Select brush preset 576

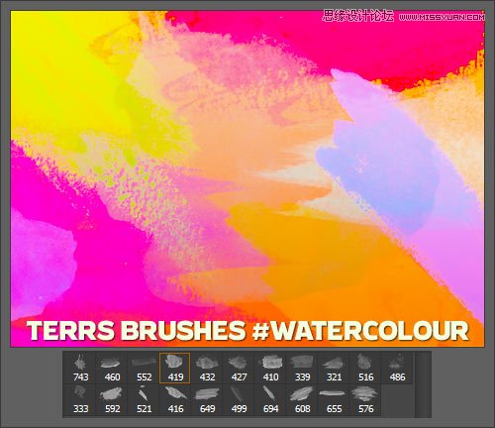coord(365,400)
